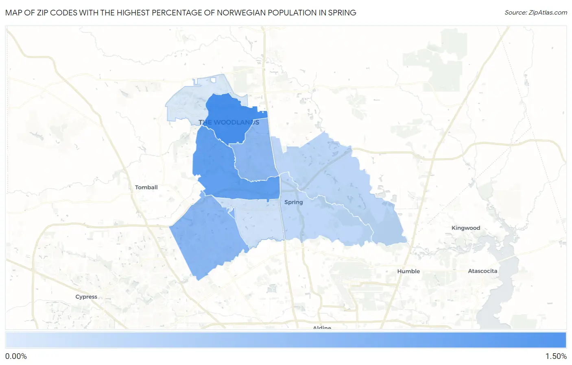Viewport: 572px width, 365px height.
Task: Click the Kingwood label on the map
Action: click(466, 228)
